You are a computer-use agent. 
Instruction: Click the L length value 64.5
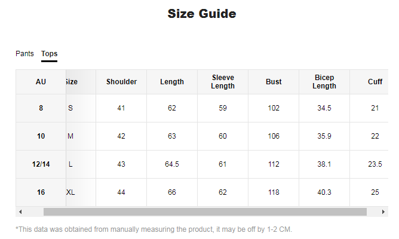tap(172, 164)
